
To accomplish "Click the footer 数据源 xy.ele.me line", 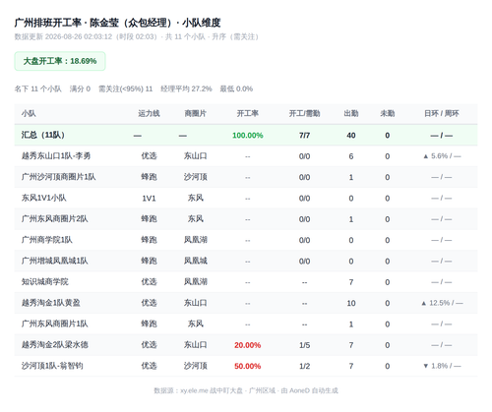I will tap(246, 390).
